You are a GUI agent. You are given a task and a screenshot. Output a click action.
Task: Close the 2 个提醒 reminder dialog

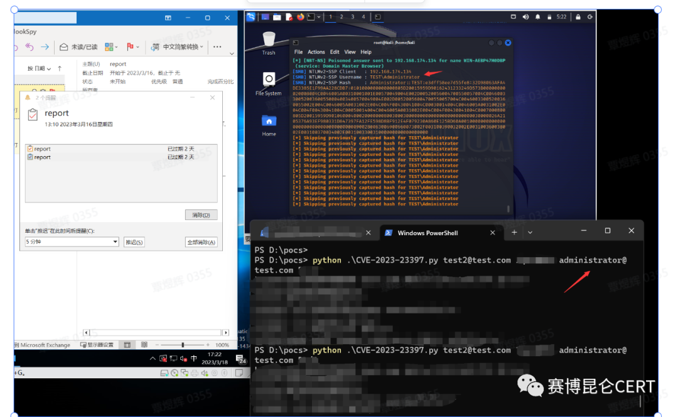tap(212, 98)
